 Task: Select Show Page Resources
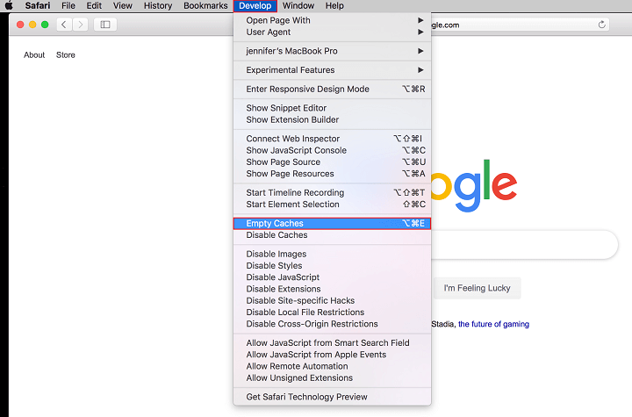pos(332,174)
